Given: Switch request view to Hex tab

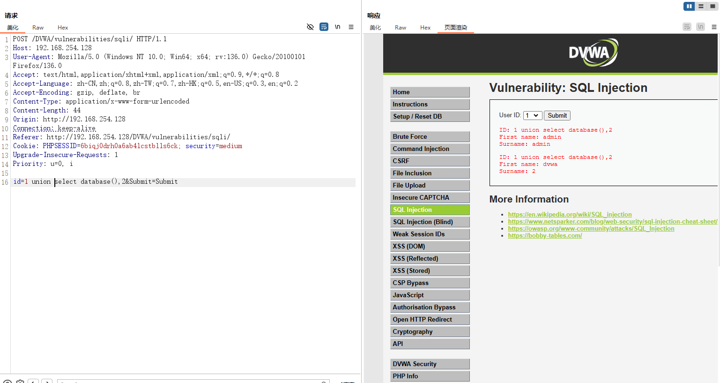Looking at the screenshot, I should pyautogui.click(x=63, y=28).
